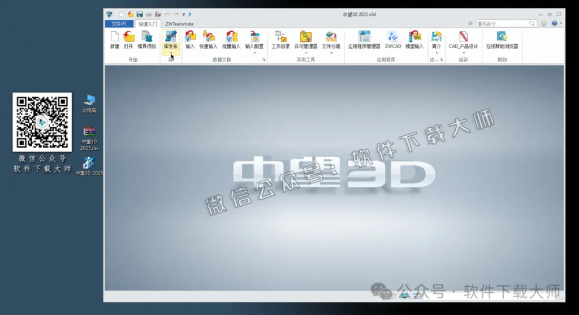Open the quick access toolbar customize dropdown
The width and height of the screenshot is (579, 315).
tap(184, 15)
